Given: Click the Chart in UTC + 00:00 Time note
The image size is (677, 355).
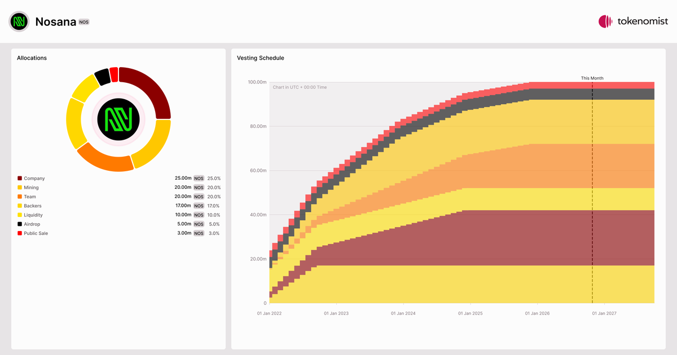Looking at the screenshot, I should click(300, 87).
